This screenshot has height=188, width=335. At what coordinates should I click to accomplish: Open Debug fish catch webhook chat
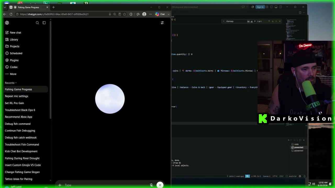pos(21,138)
